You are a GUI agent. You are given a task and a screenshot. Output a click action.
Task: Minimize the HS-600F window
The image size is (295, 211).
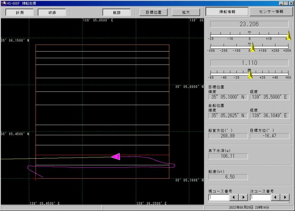point(281,3)
